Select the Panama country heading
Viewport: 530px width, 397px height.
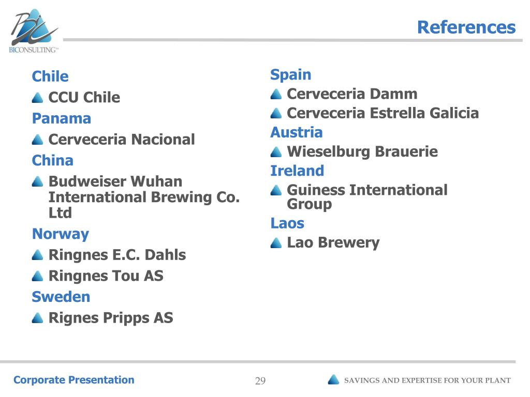(x=62, y=118)
